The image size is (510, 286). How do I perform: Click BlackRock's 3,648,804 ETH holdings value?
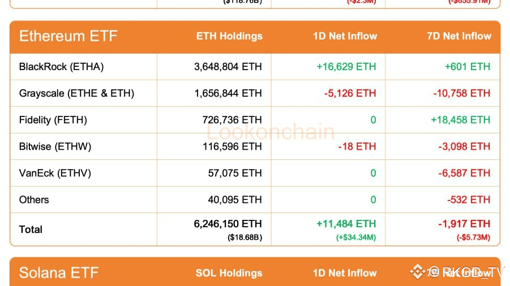228,67
